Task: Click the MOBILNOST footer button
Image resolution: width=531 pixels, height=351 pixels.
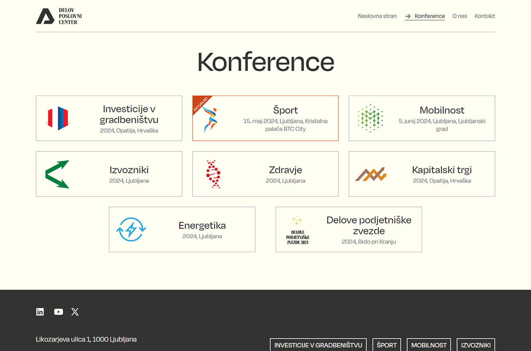Action: [429, 345]
